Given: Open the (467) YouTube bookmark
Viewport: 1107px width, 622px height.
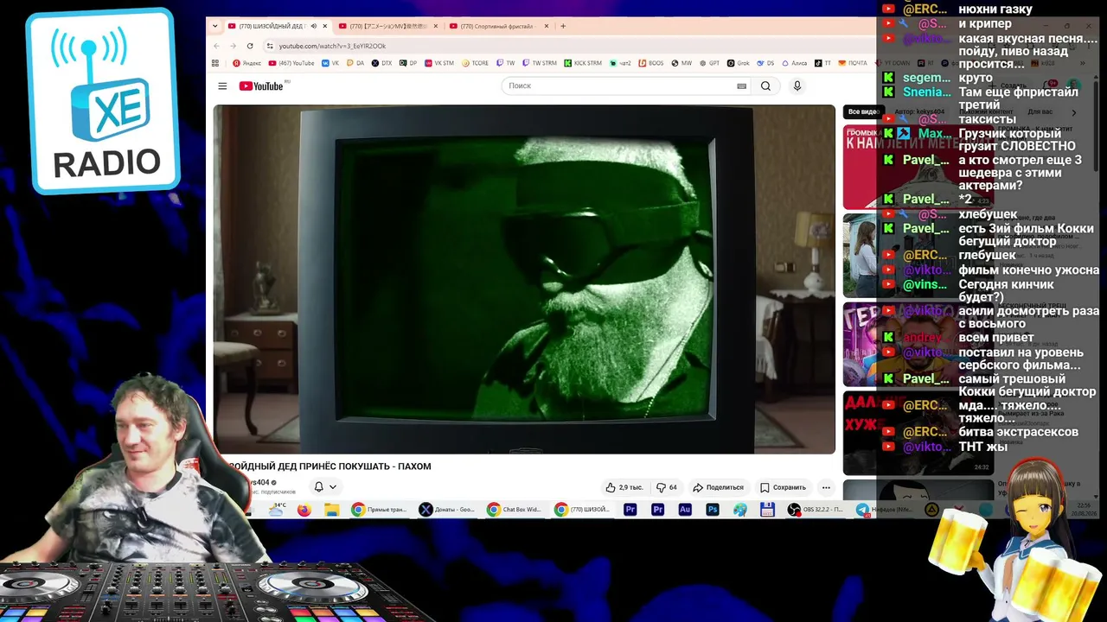Looking at the screenshot, I should tap(291, 63).
